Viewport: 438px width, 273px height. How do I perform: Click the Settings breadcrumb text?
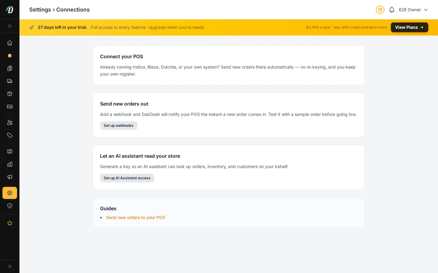tap(40, 10)
